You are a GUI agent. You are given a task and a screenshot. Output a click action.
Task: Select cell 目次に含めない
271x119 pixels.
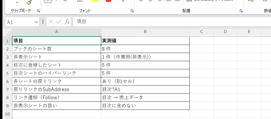(x=145, y=106)
